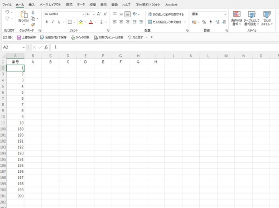
Task: Click 名前を付けて保存 (Save As) button
Action: 54,37
